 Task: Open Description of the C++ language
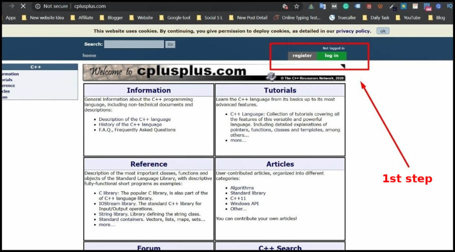135,119
